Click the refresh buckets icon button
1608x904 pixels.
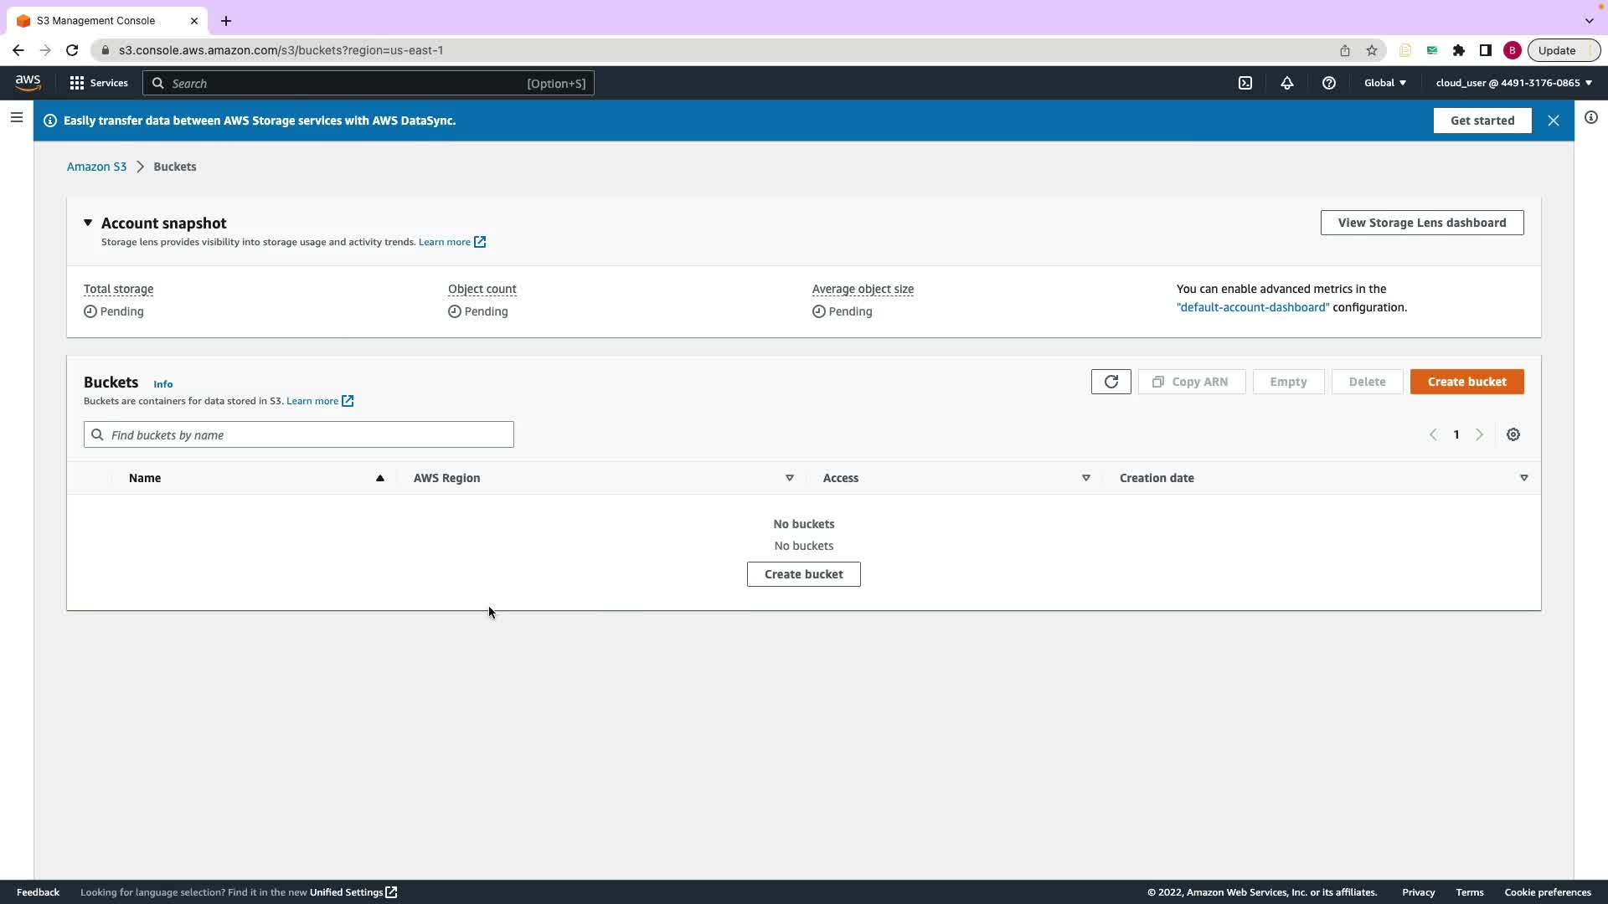click(x=1111, y=382)
